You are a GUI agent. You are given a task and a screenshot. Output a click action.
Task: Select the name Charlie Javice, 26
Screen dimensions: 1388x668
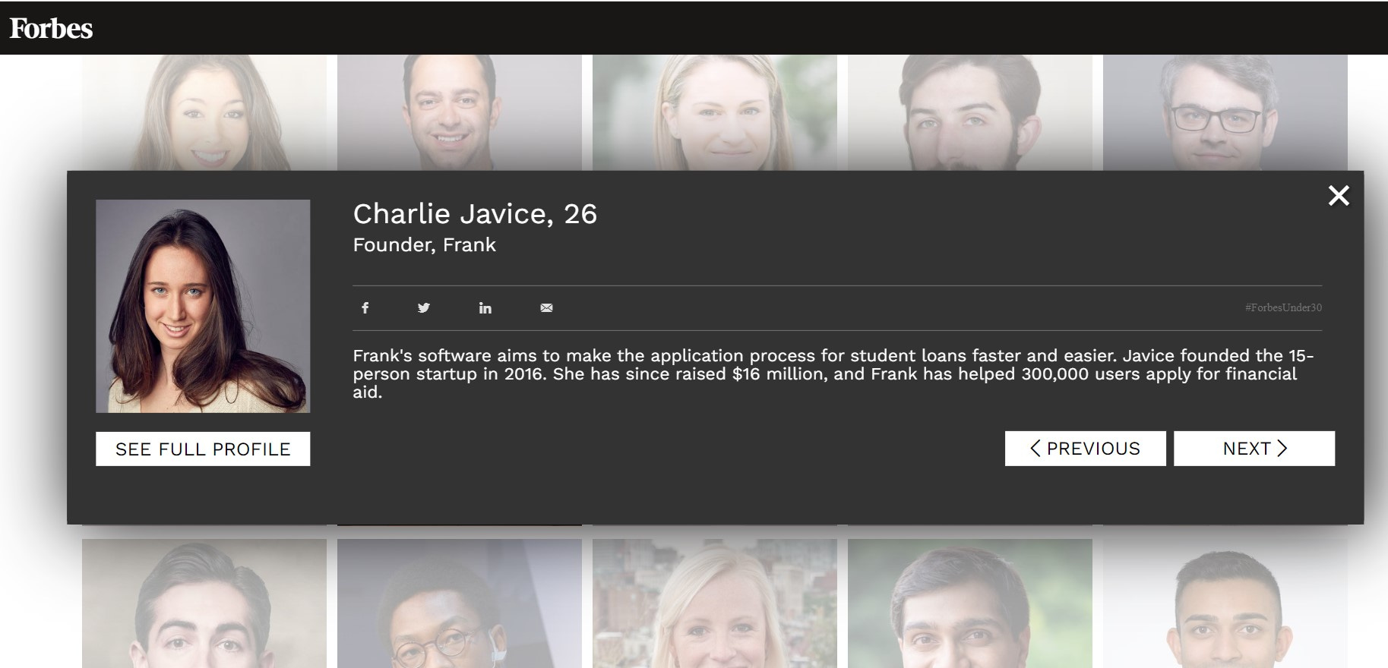click(x=475, y=214)
